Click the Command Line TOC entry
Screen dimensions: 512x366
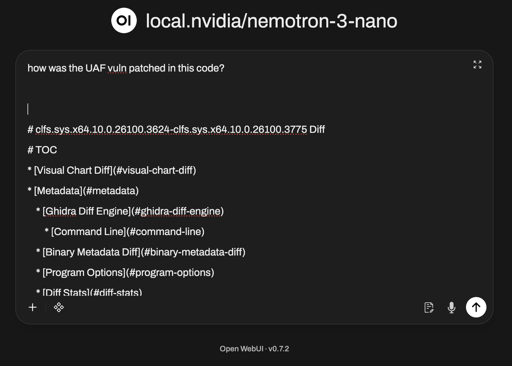[128, 232]
